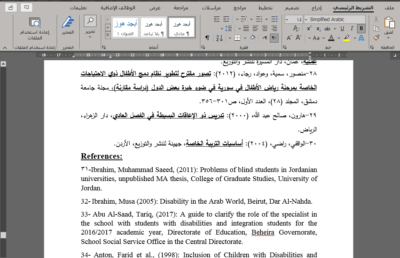This screenshot has height=258, width=400.
Task: Open the Font dialog launcher
Action: (x=285, y=47)
